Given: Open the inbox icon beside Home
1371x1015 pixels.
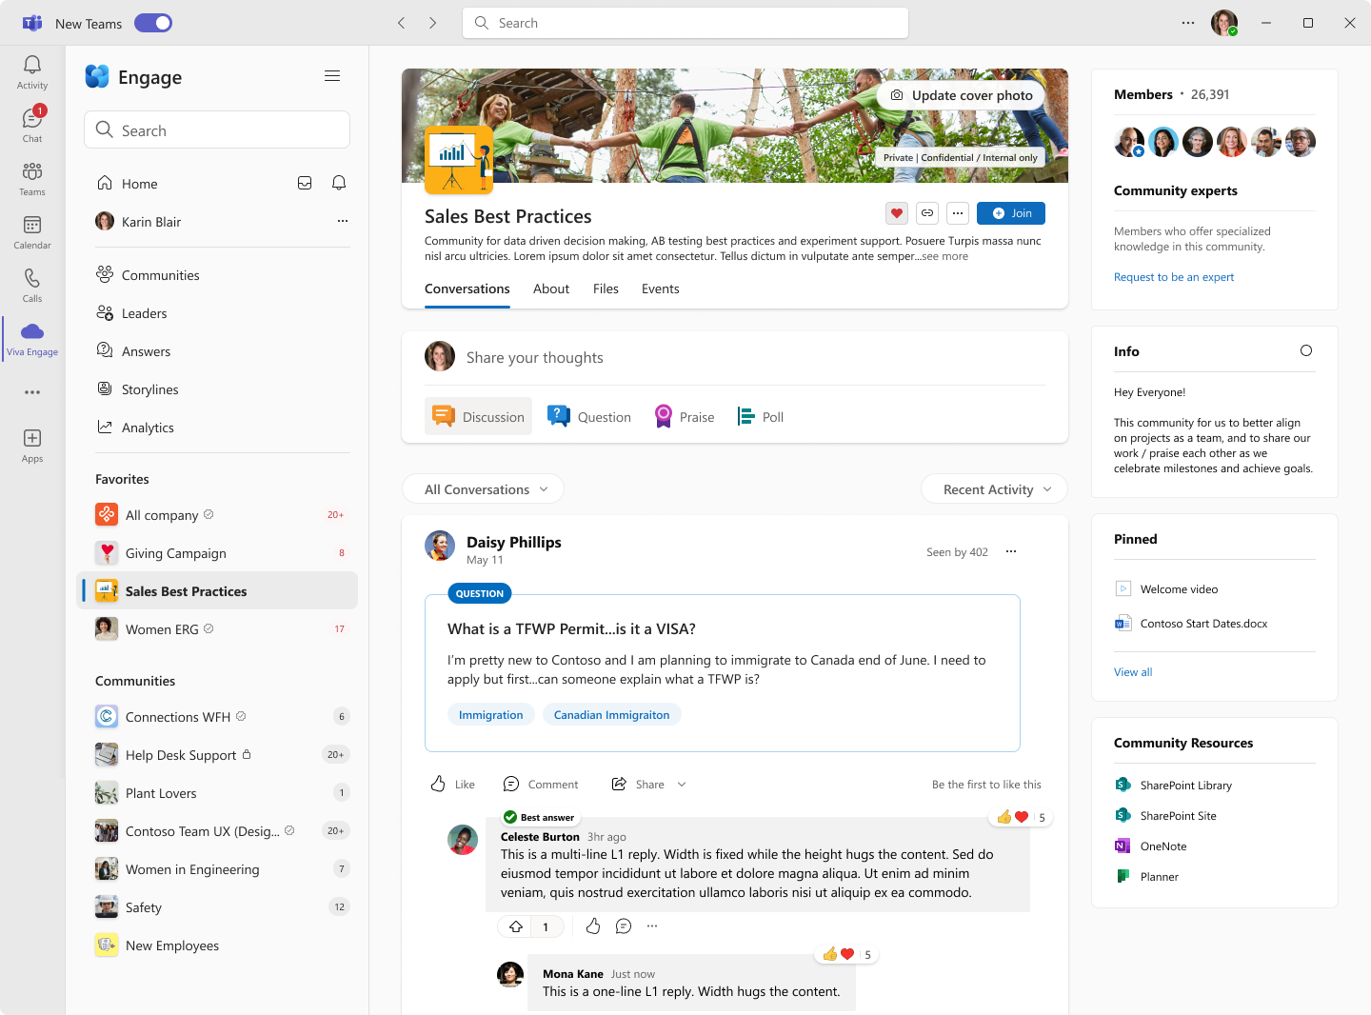Looking at the screenshot, I should [x=305, y=183].
